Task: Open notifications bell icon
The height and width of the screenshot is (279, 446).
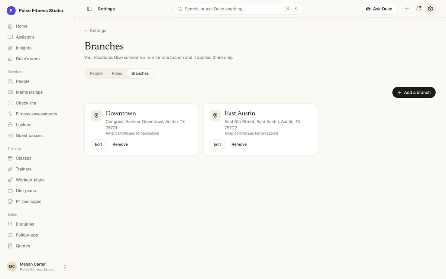Action: point(418,9)
